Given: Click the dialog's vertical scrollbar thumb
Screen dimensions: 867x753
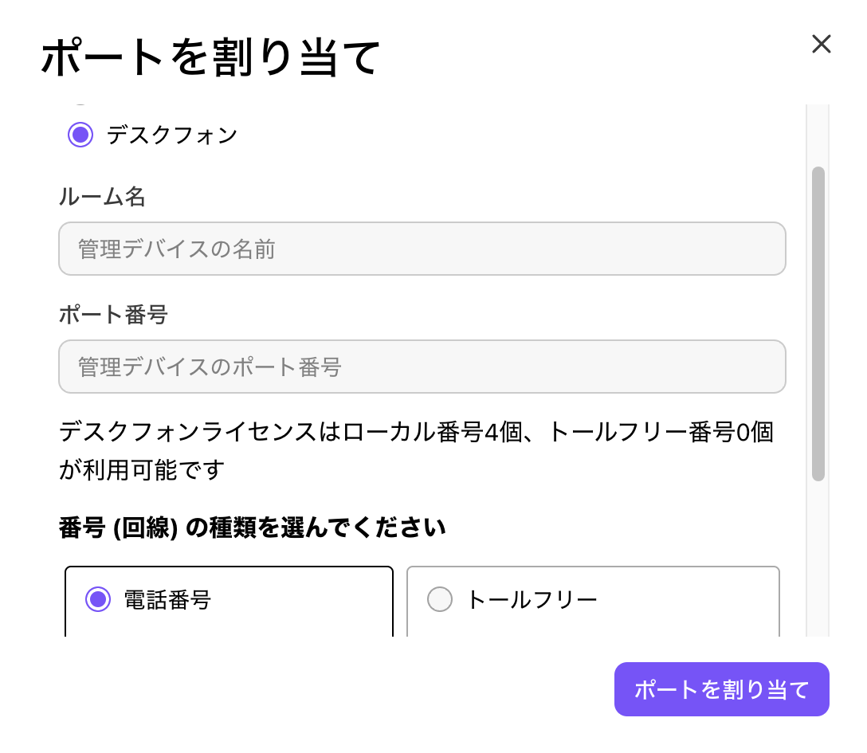Looking at the screenshot, I should coord(818,323).
